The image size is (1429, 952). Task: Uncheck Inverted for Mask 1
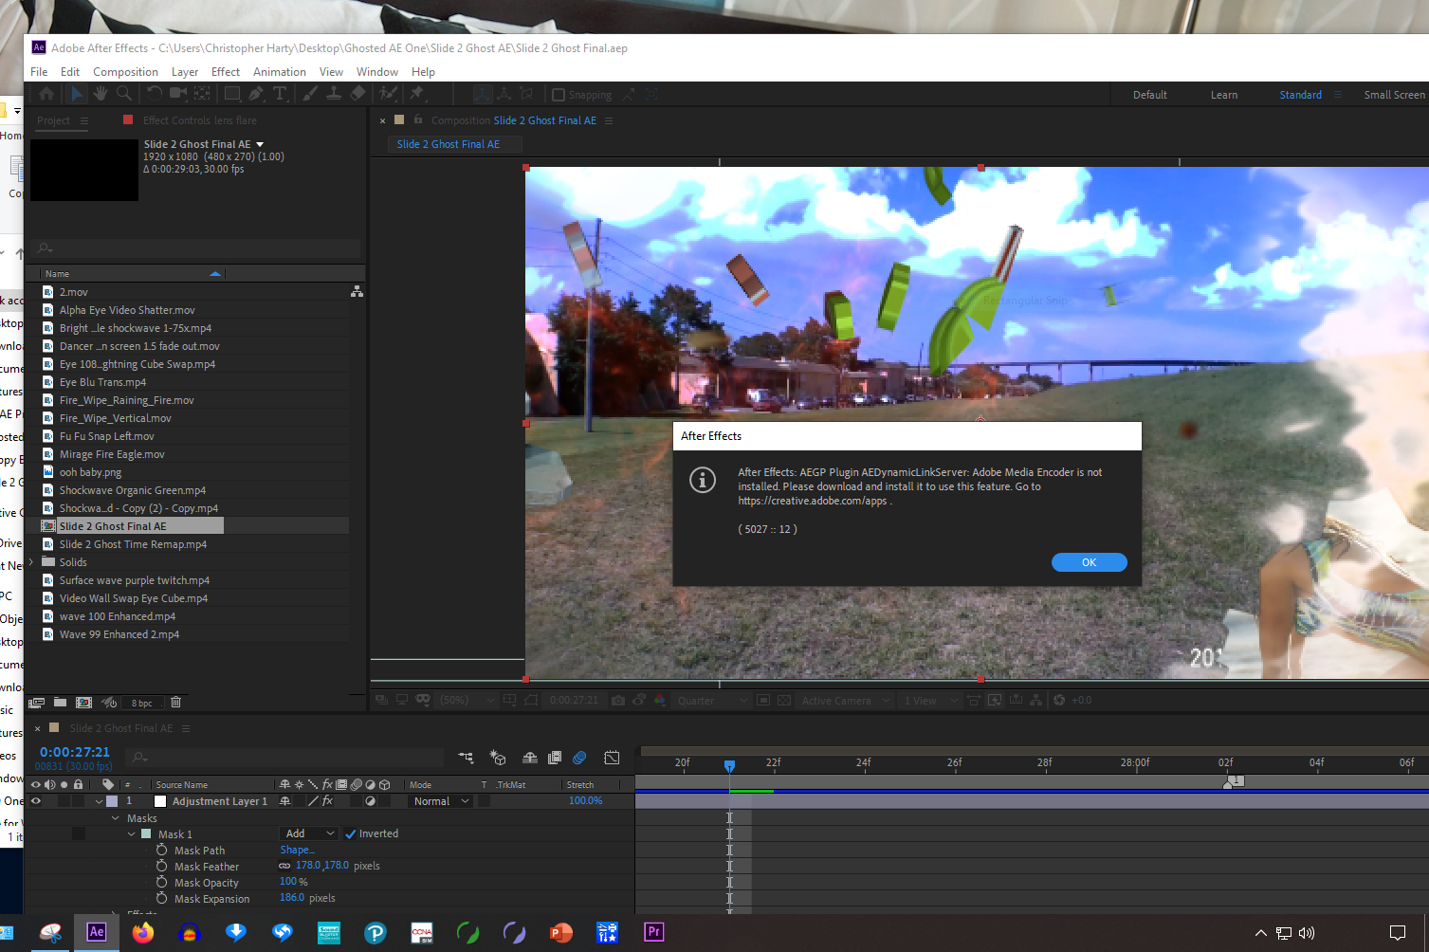click(x=352, y=833)
